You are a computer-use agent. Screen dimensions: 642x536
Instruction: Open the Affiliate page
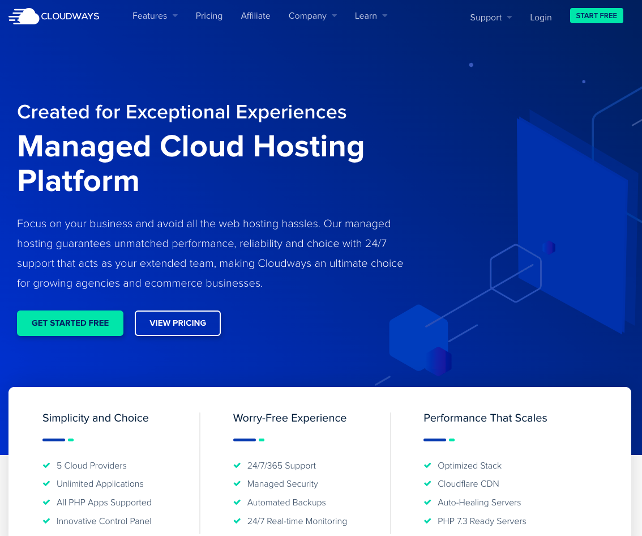tap(255, 16)
